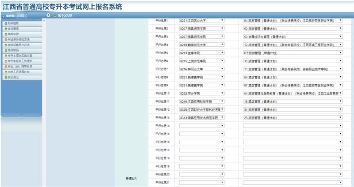
Task: Click the green bullet icon beside 计划查询
Action: [x=6, y=29]
